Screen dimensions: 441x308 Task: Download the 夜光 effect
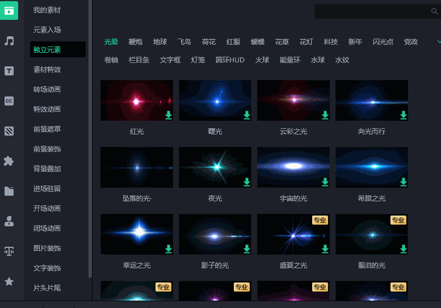click(x=247, y=182)
